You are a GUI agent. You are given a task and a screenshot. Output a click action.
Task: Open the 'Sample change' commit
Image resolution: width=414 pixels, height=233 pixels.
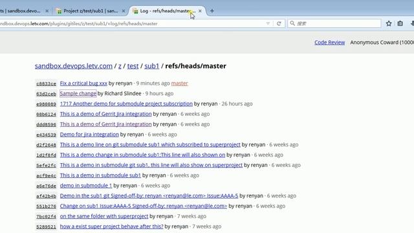(78, 93)
